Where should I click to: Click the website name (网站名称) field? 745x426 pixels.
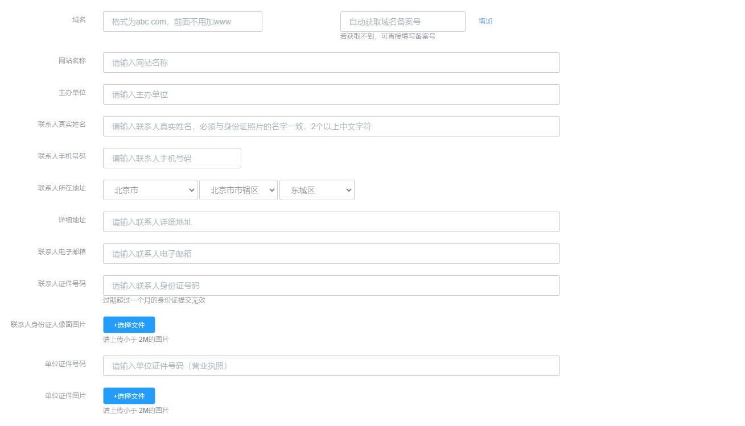pyautogui.click(x=331, y=63)
